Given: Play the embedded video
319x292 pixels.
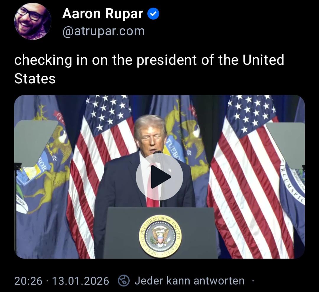Looking at the screenshot, I should [x=159, y=177].
